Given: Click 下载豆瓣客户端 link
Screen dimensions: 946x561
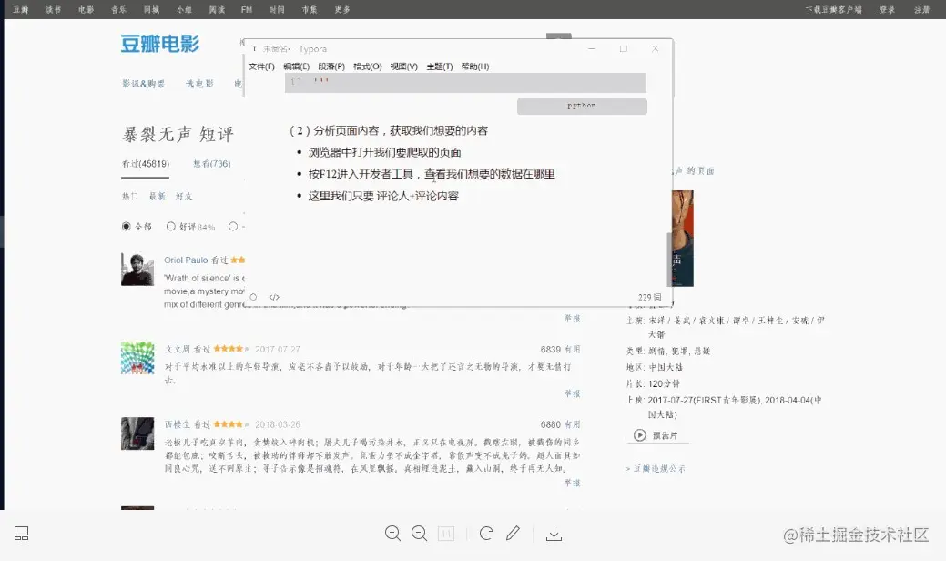Looking at the screenshot, I should pyautogui.click(x=833, y=10).
